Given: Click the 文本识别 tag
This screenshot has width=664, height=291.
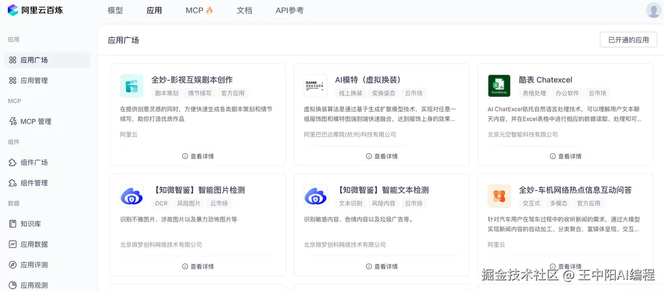Looking at the screenshot, I should pyautogui.click(x=351, y=203).
